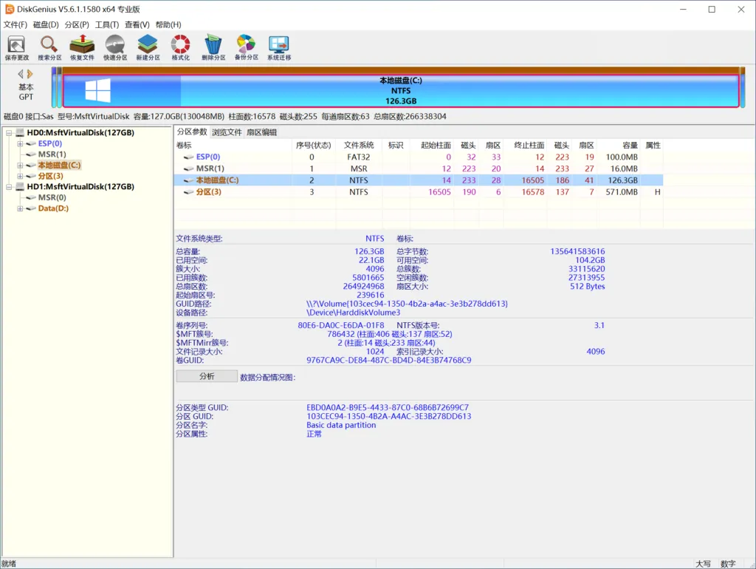Screen dimensions: 756x569
Task: Click the 大写 status bar indicator
Action: pos(703,564)
